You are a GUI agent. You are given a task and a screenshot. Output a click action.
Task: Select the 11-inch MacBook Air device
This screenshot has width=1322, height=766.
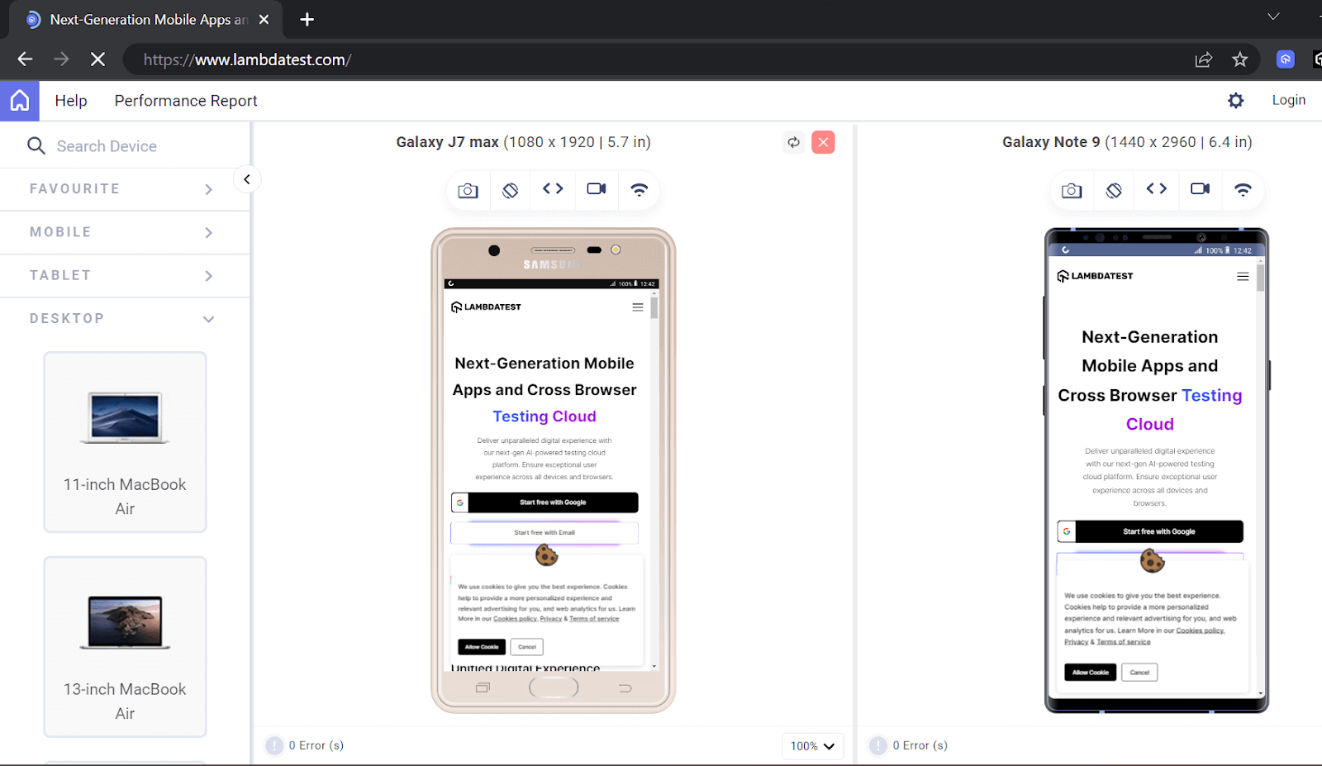125,443
